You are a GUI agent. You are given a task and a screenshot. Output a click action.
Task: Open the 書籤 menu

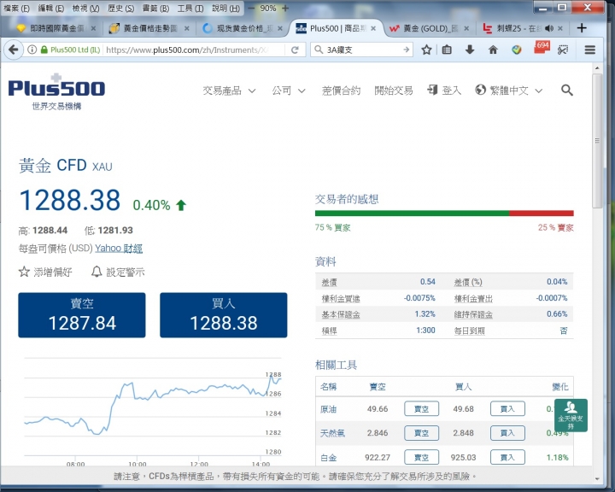point(155,9)
